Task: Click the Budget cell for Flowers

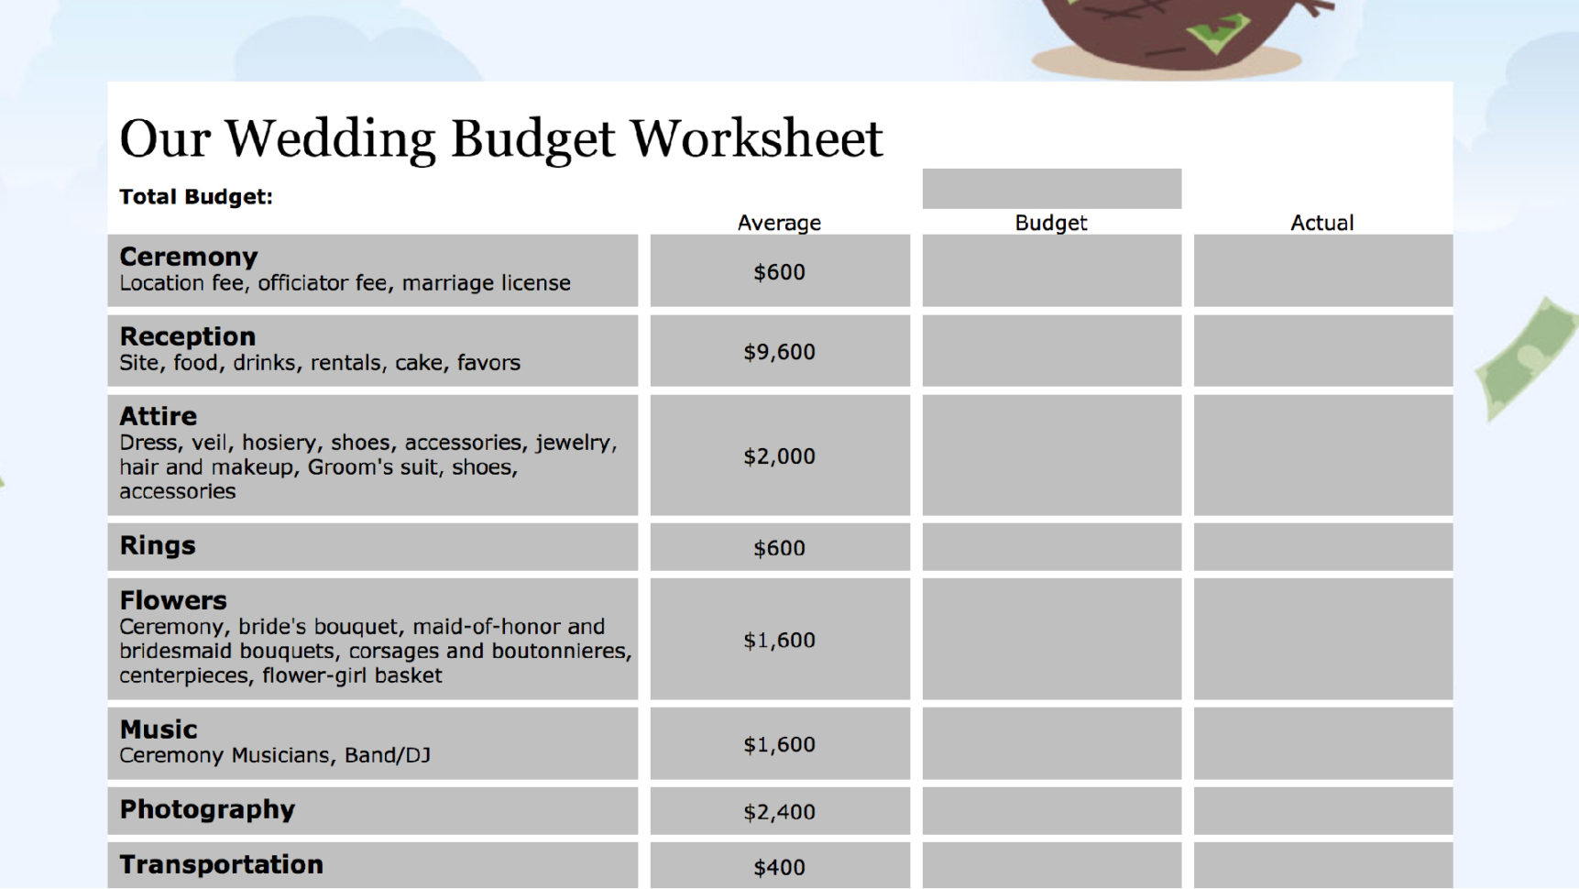Action: (1051, 639)
